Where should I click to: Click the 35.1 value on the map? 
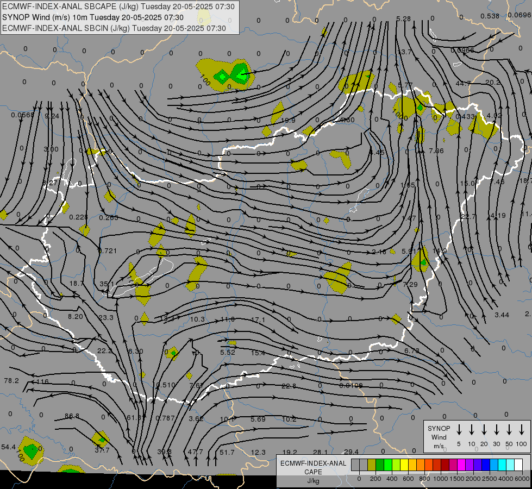107,284
